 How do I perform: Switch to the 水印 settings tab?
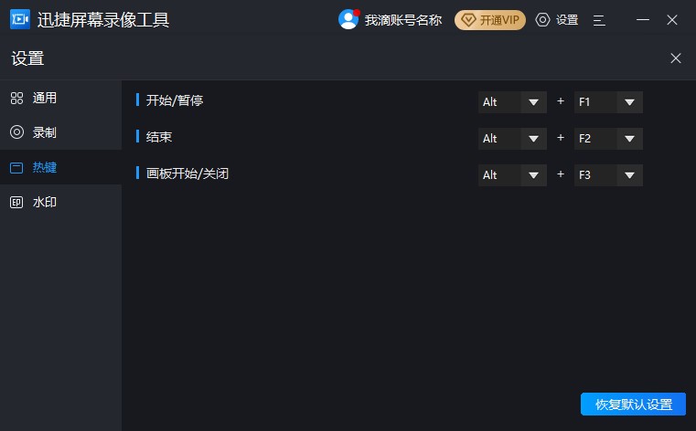[45, 202]
